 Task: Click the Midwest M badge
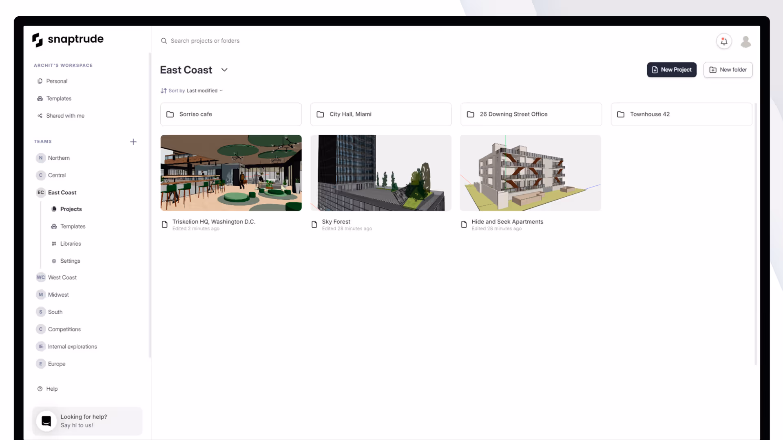click(x=41, y=295)
